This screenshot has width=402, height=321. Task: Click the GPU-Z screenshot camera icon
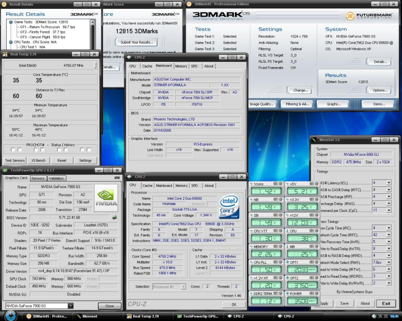coord(117,177)
